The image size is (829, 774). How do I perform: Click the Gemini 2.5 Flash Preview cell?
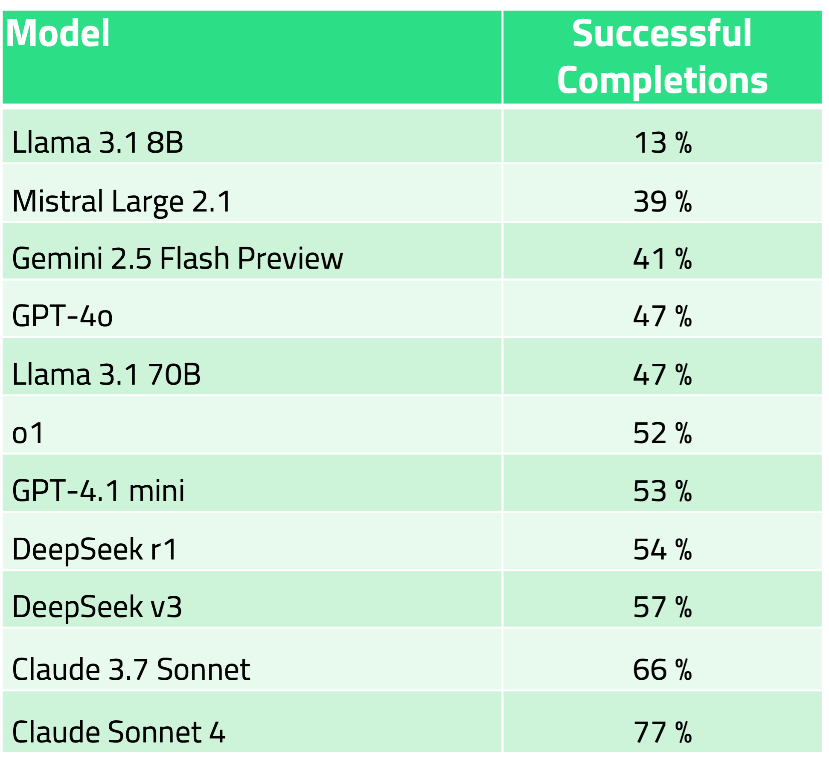point(177,258)
